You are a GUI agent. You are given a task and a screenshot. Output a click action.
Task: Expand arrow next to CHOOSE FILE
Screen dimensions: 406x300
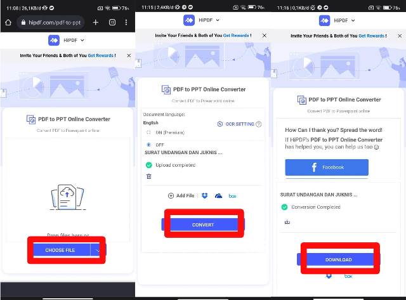(97, 251)
